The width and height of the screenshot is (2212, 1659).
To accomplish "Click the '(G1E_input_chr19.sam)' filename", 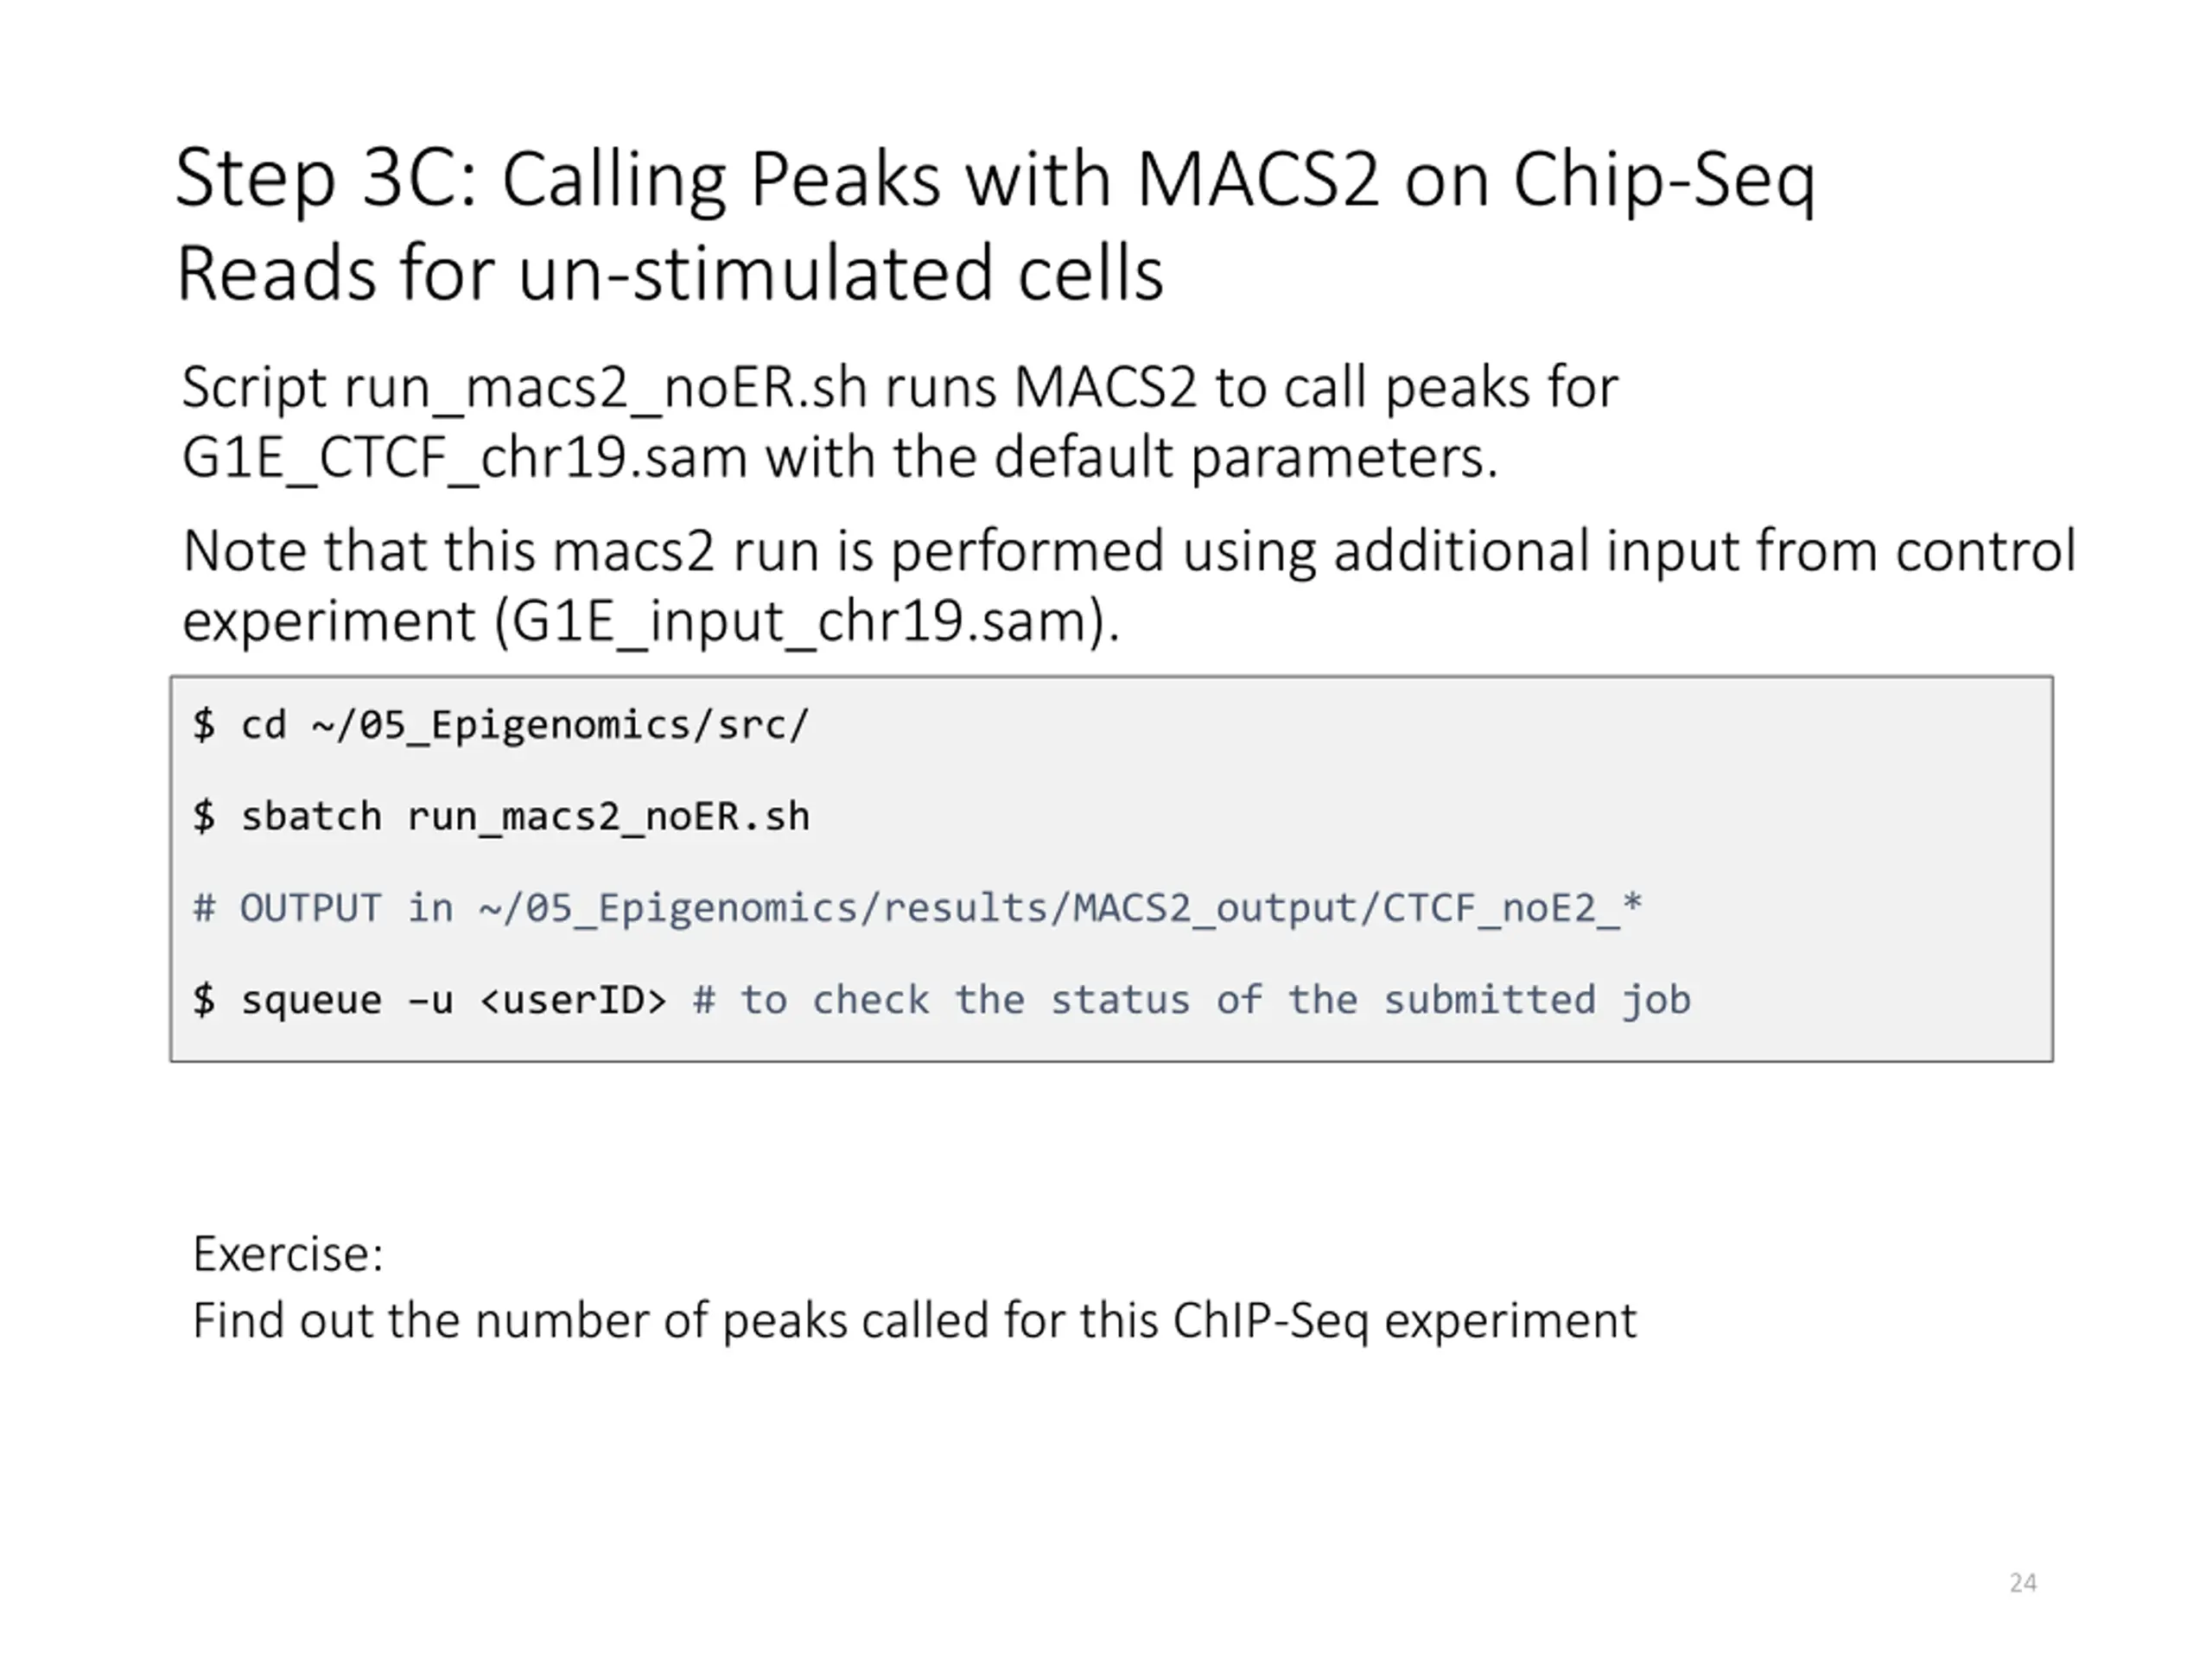I will point(806,622).
